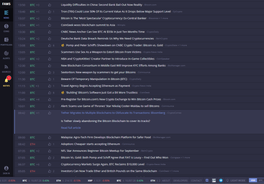Click the CoinDesk source on 'Building' Bitcoin row
The image size is (264, 184).
pyautogui.click(x=145, y=93)
